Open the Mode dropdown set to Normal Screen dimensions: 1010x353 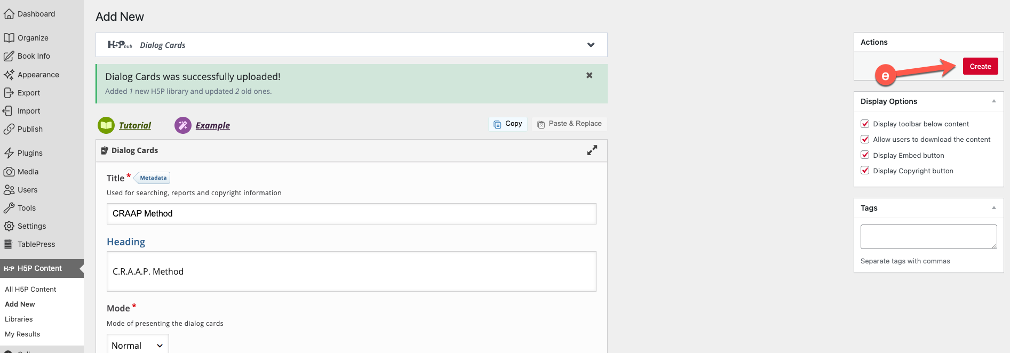coord(138,345)
